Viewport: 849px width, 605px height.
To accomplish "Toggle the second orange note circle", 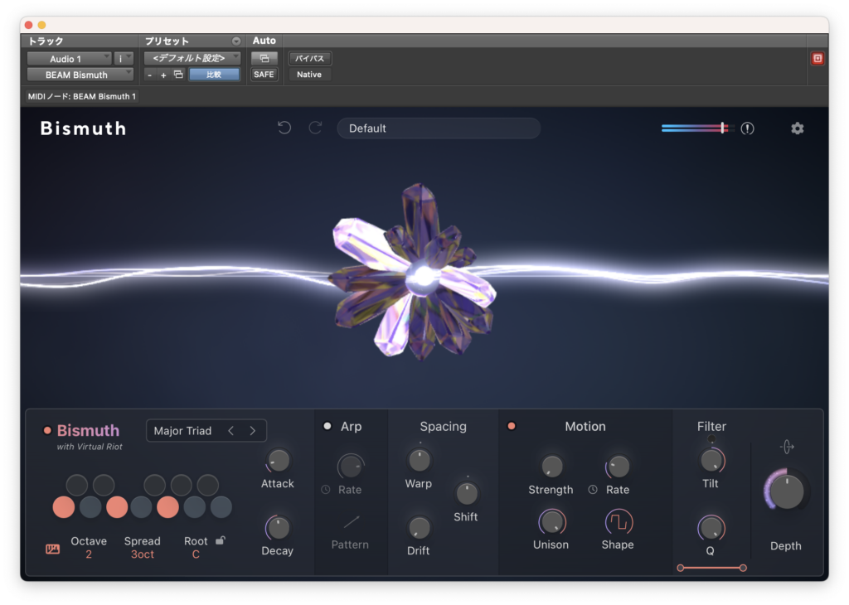I will point(116,507).
